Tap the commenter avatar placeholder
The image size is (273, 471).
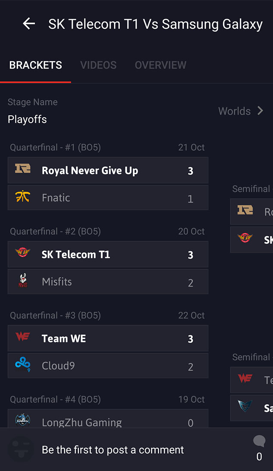(x=21, y=449)
